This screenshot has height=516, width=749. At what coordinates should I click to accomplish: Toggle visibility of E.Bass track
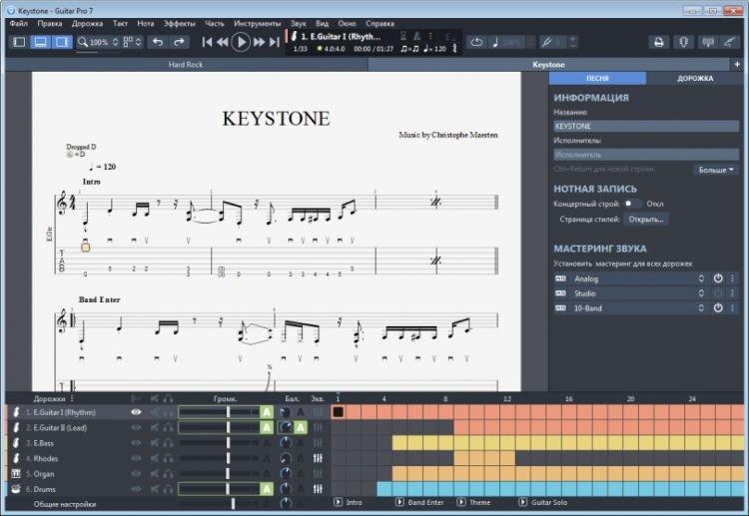pyautogui.click(x=136, y=443)
